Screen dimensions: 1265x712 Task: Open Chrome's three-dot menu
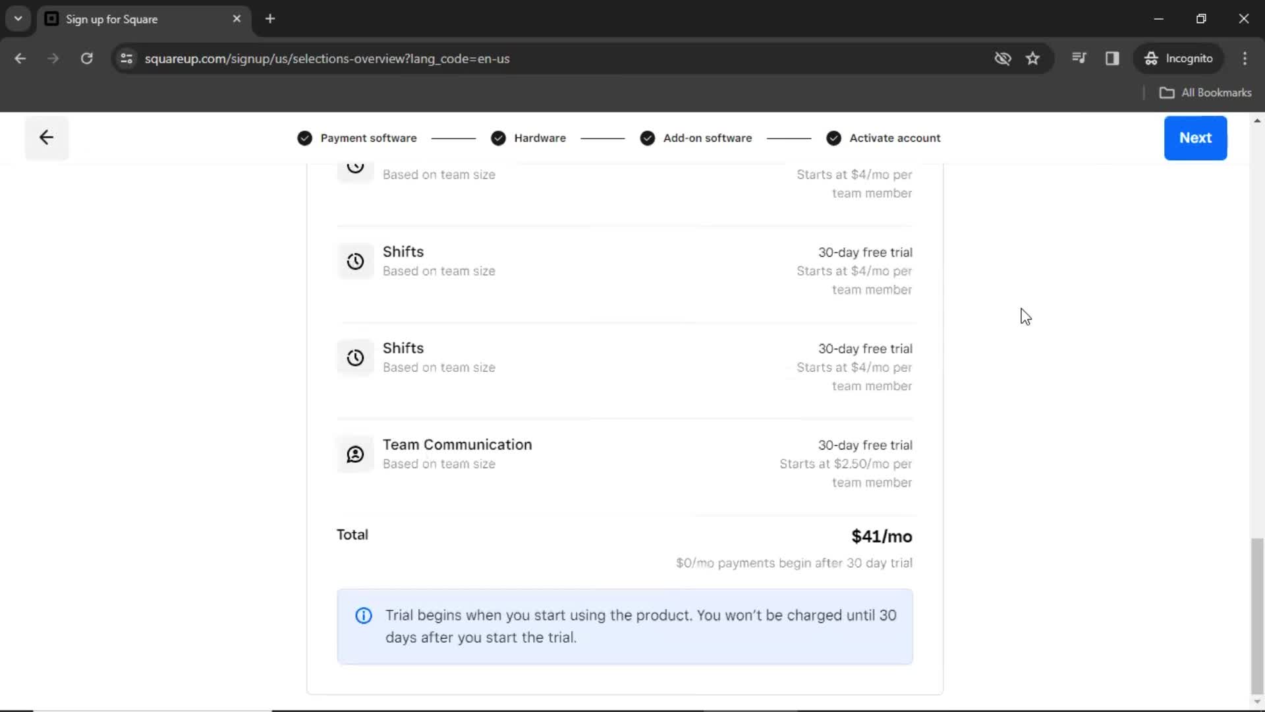1245,59
